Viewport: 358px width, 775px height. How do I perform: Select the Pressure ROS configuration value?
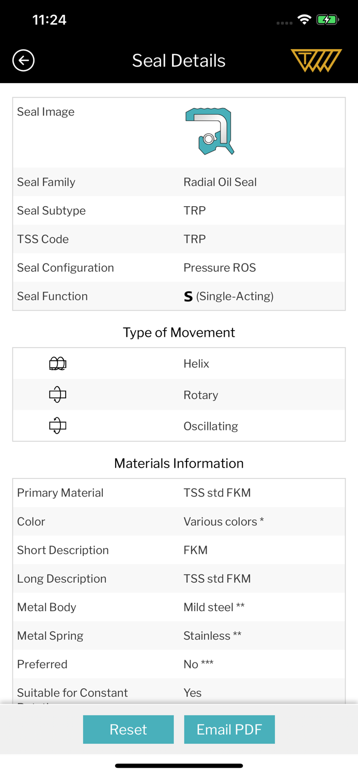[220, 268]
